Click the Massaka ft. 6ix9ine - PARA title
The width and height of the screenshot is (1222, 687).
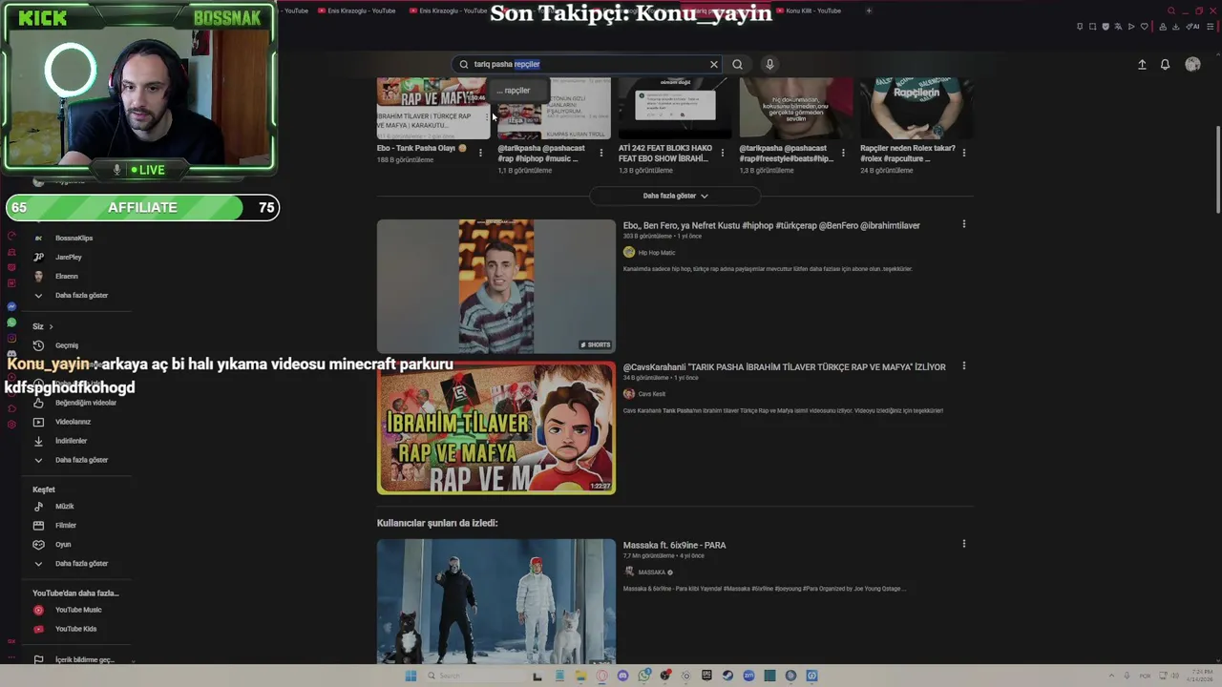674,545
